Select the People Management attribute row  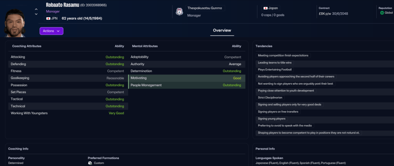[x=187, y=85]
